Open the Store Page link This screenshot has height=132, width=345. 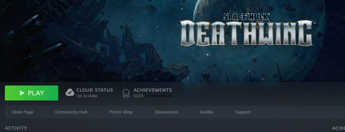(22, 112)
